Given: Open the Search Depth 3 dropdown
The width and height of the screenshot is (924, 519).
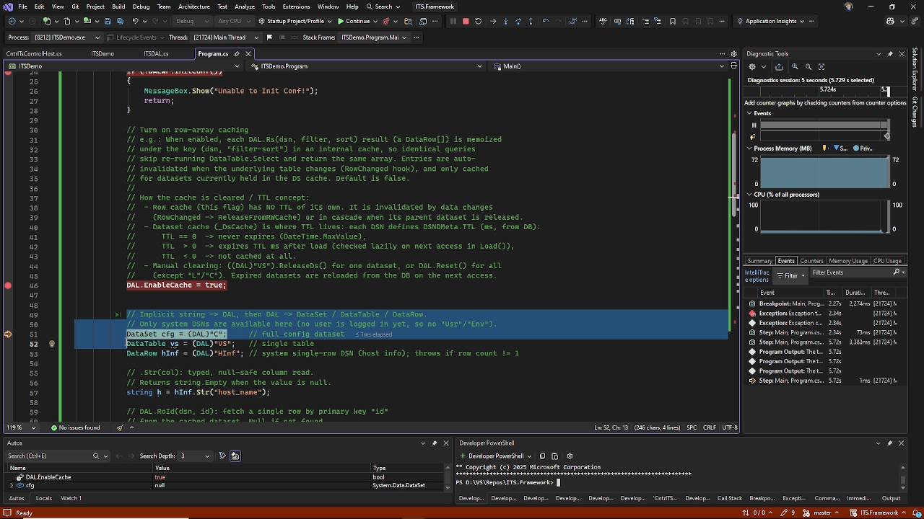Looking at the screenshot, I should coord(196,456).
